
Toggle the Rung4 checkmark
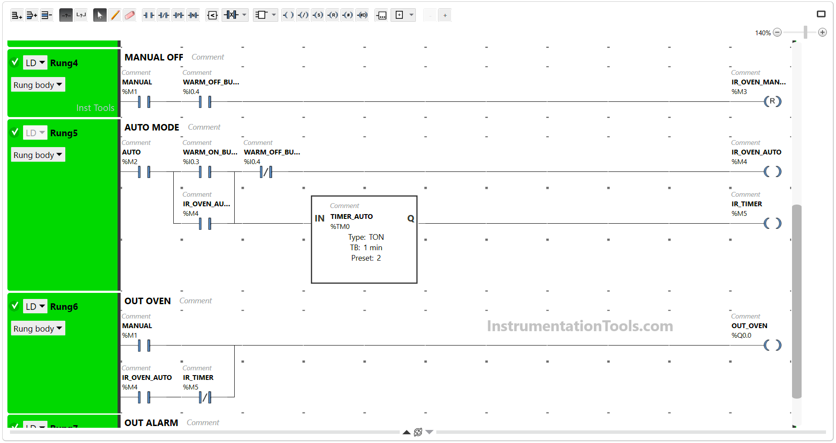click(x=15, y=62)
